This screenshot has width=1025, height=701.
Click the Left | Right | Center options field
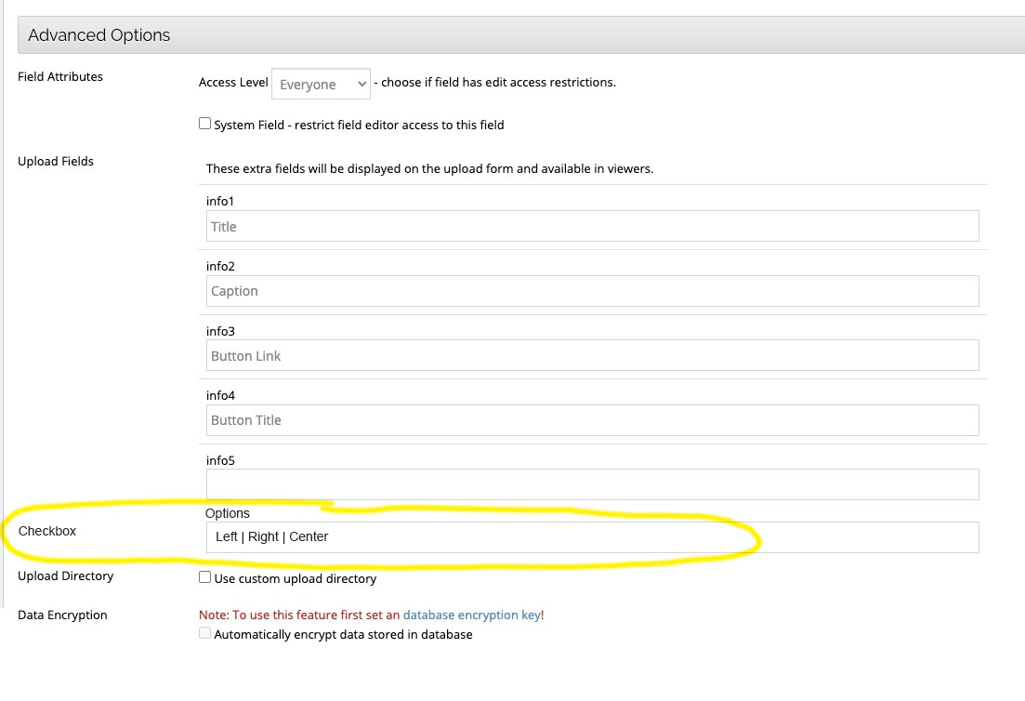(592, 537)
